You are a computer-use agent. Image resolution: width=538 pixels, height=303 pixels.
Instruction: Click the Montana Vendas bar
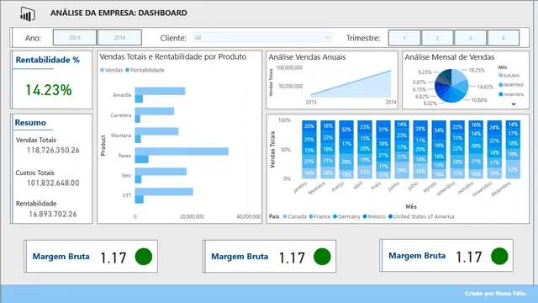click(156, 131)
